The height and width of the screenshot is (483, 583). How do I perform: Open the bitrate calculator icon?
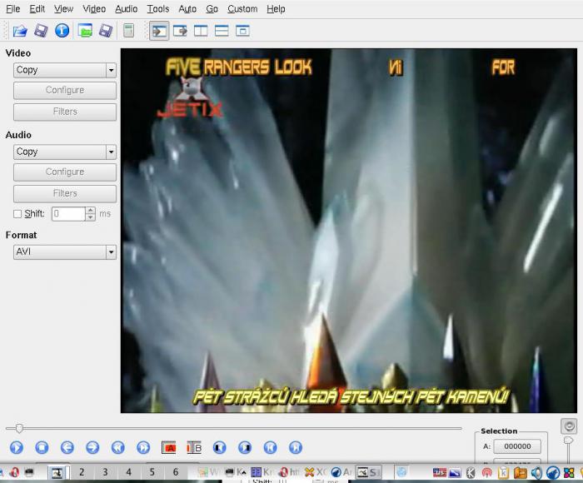pyautogui.click(x=128, y=31)
